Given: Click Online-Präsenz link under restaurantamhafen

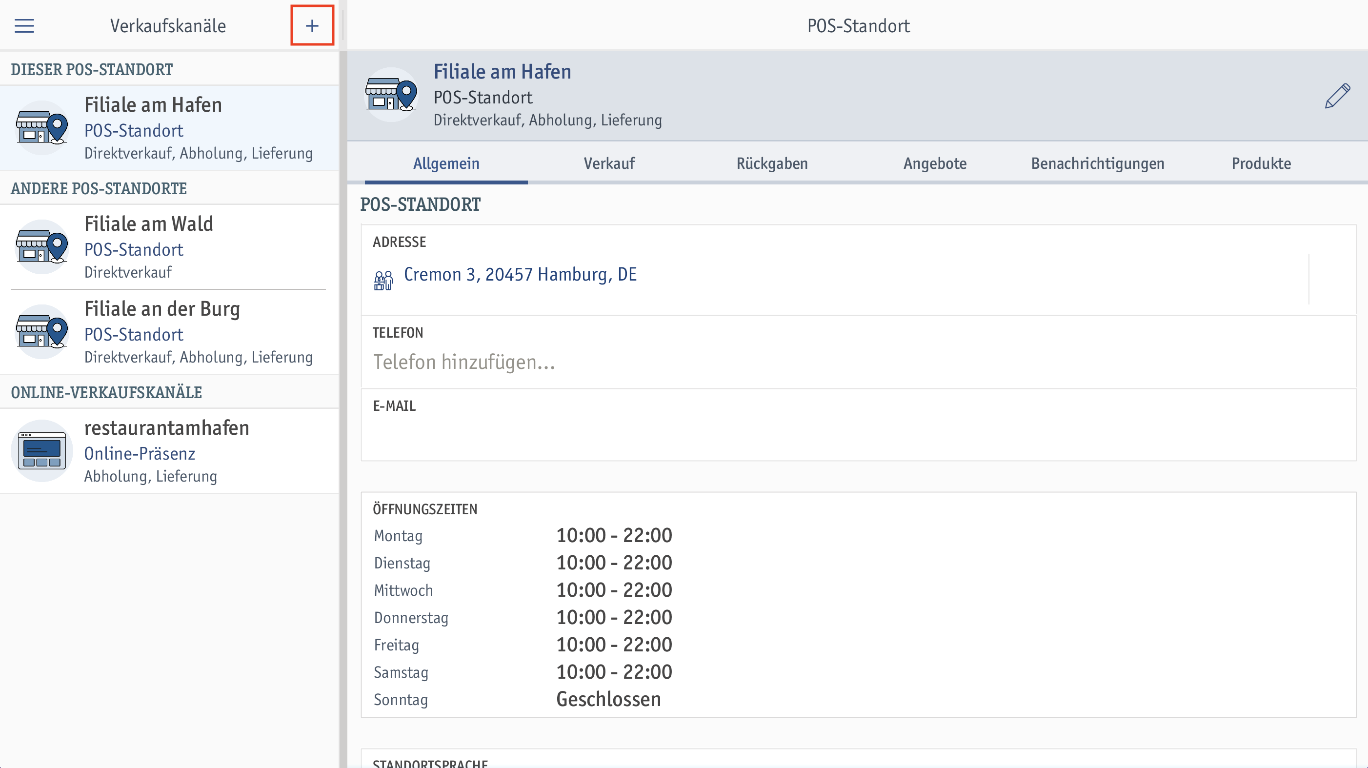Looking at the screenshot, I should coord(140,454).
